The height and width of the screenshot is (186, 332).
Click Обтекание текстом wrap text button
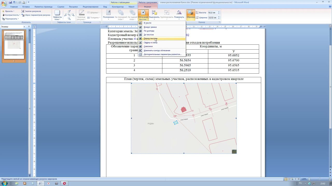click(143, 15)
